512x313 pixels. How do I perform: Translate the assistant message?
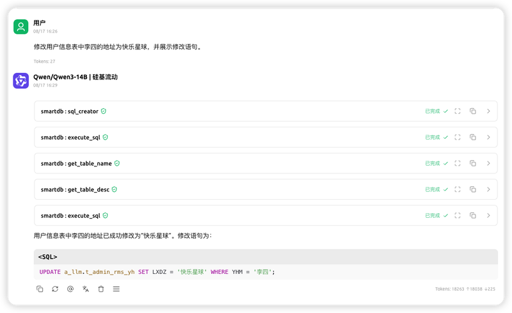coord(86,289)
